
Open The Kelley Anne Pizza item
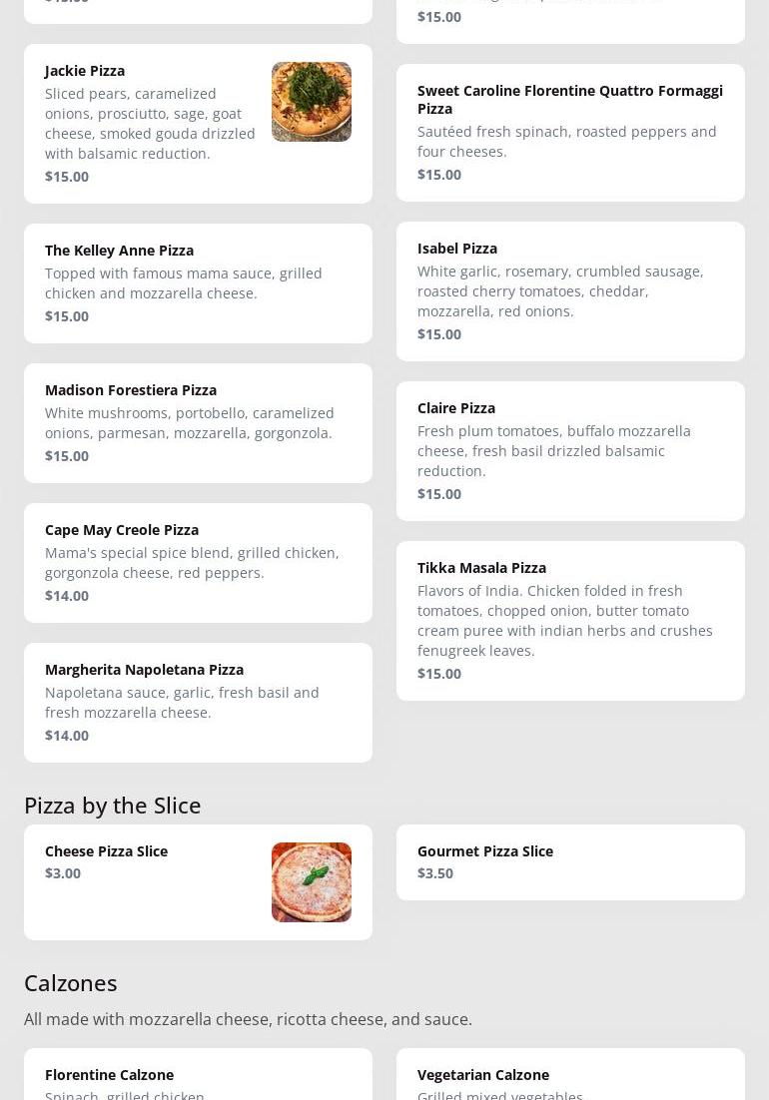coord(119,251)
